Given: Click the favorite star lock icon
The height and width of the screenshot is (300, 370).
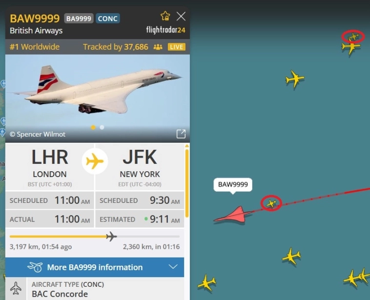Looking at the screenshot, I should click(165, 16).
